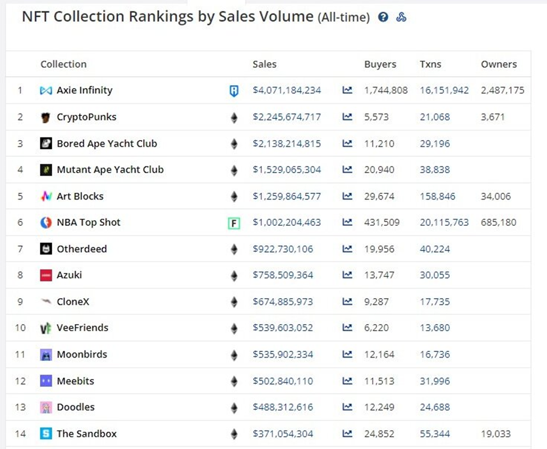Open The Sandbox sales chart icon
Image resolution: width=547 pixels, height=449 pixels.
point(347,434)
